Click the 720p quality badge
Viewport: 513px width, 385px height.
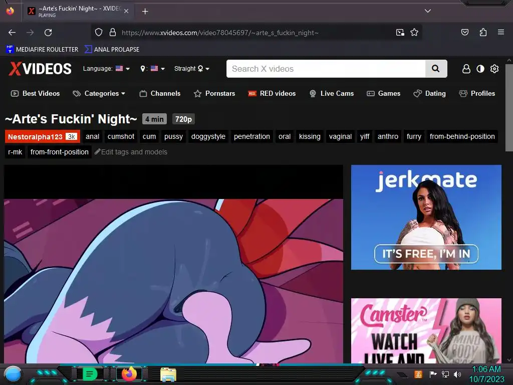[x=183, y=119]
